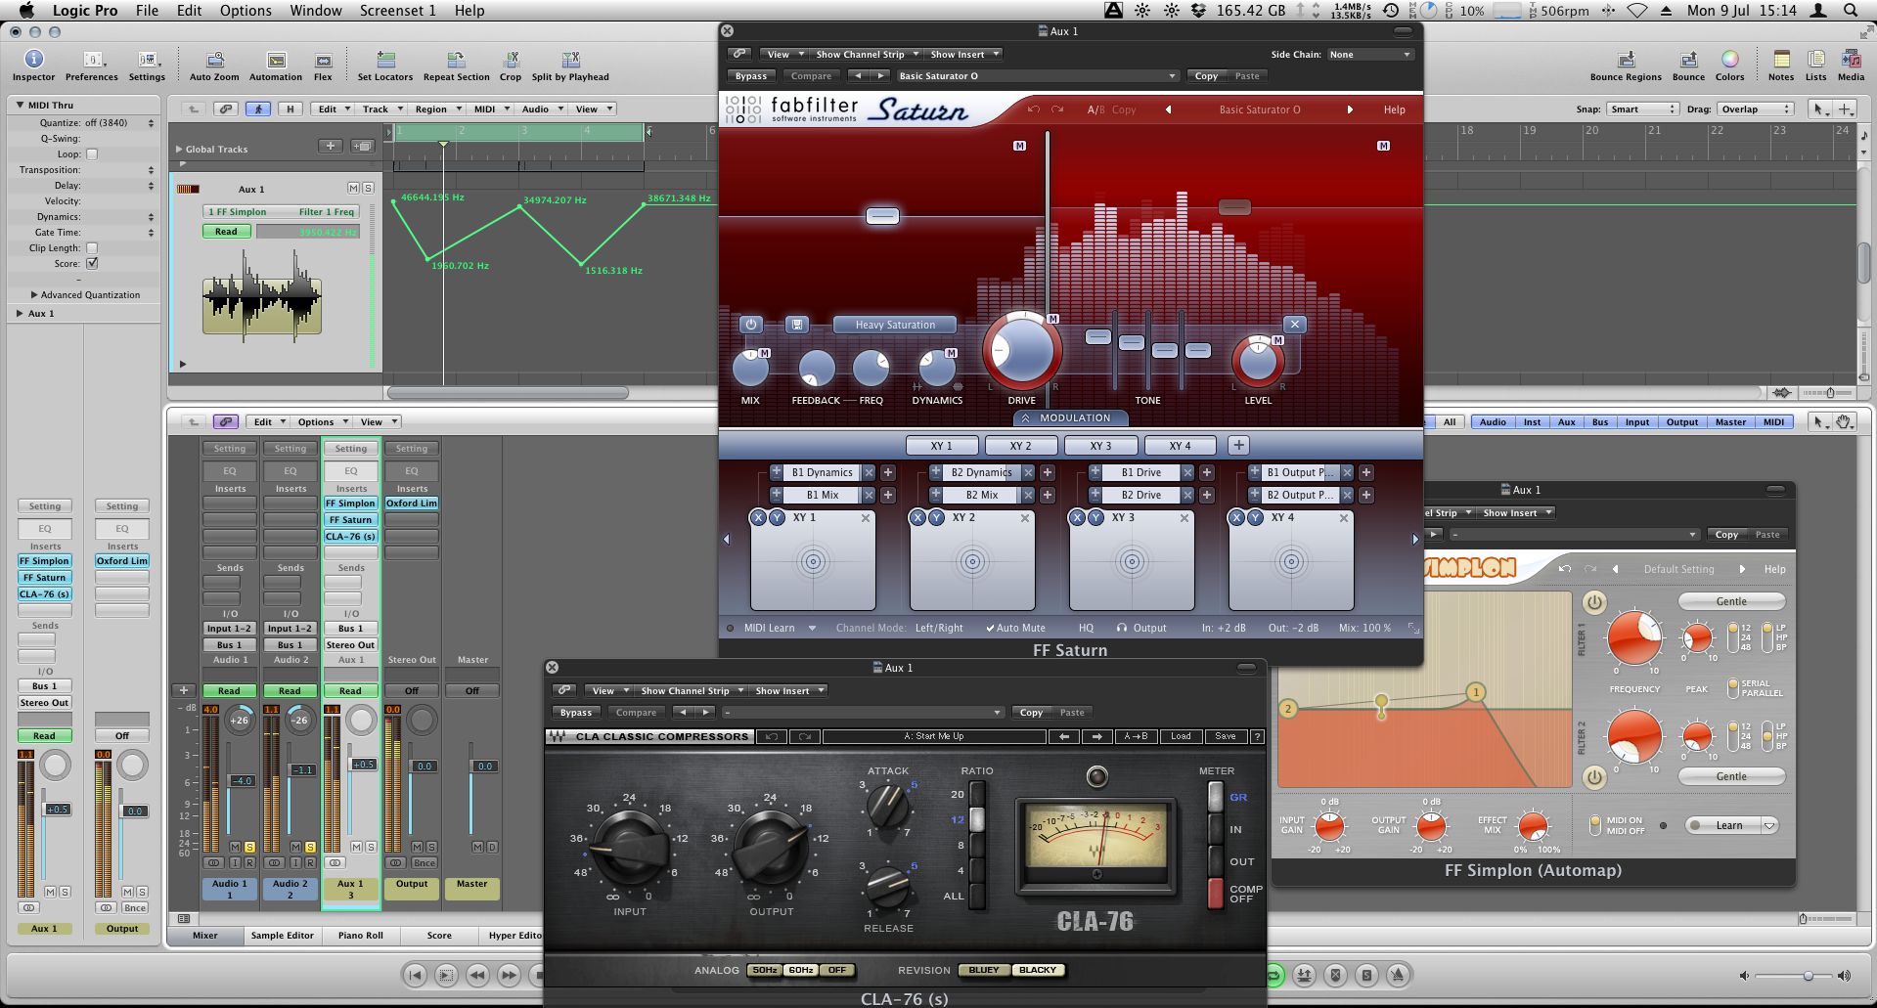This screenshot has height=1008, width=1877.
Task: Click the Saturn DRIVE knob
Action: [1022, 350]
